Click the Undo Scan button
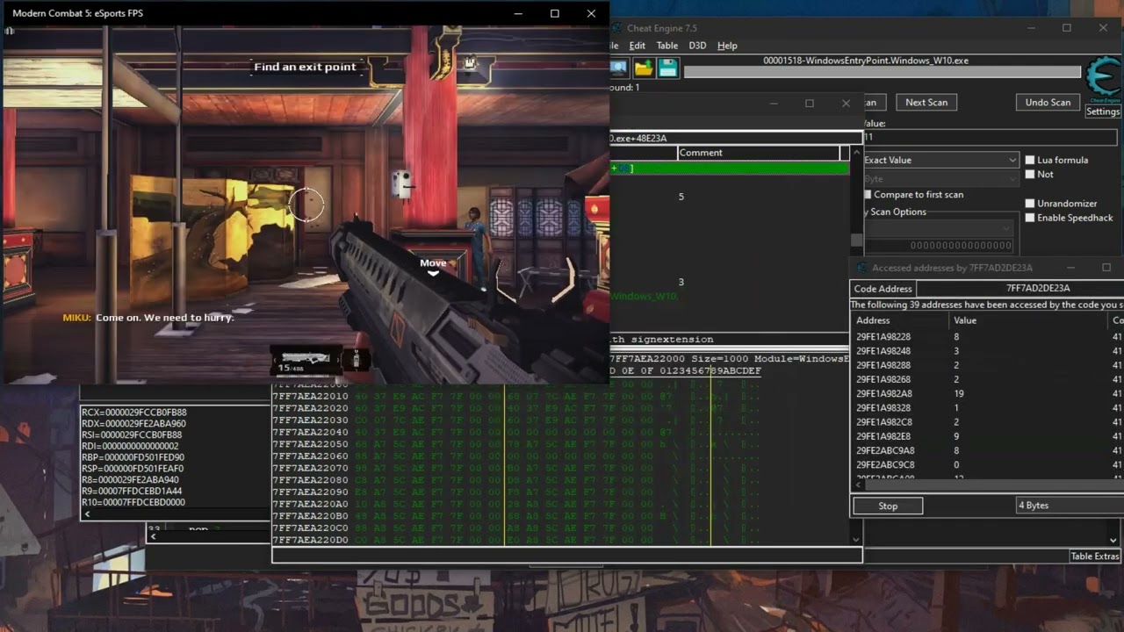This screenshot has width=1124, height=632. (x=1048, y=103)
